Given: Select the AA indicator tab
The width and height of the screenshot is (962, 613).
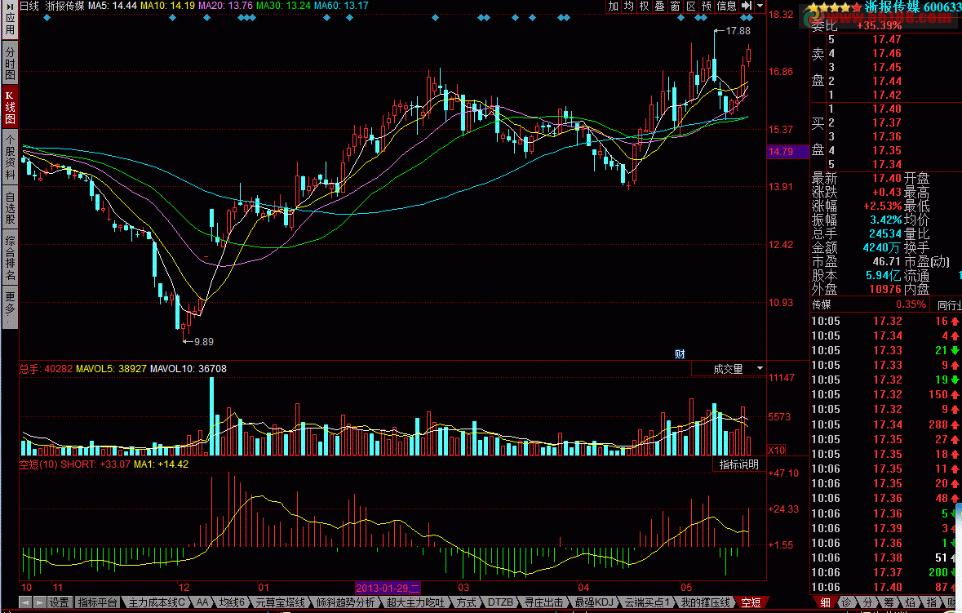Looking at the screenshot, I should pyautogui.click(x=202, y=602).
